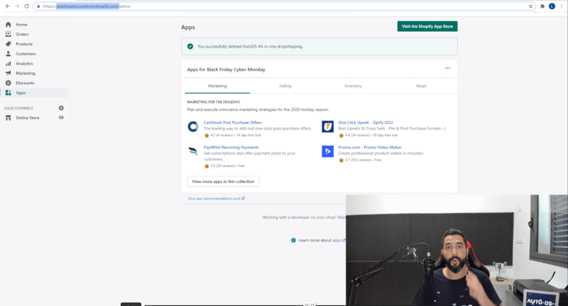Click the SALES CHANNELS heading text
Viewport: 568px width, 306px height.
[x=18, y=108]
